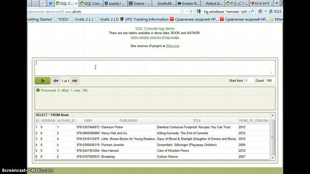This screenshot has height=174, width=310.
Task: Click the VERSION column header
Action: coord(48,120)
